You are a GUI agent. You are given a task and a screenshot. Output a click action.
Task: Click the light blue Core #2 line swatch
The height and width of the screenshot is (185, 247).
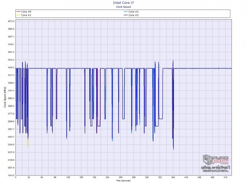click(126, 12)
